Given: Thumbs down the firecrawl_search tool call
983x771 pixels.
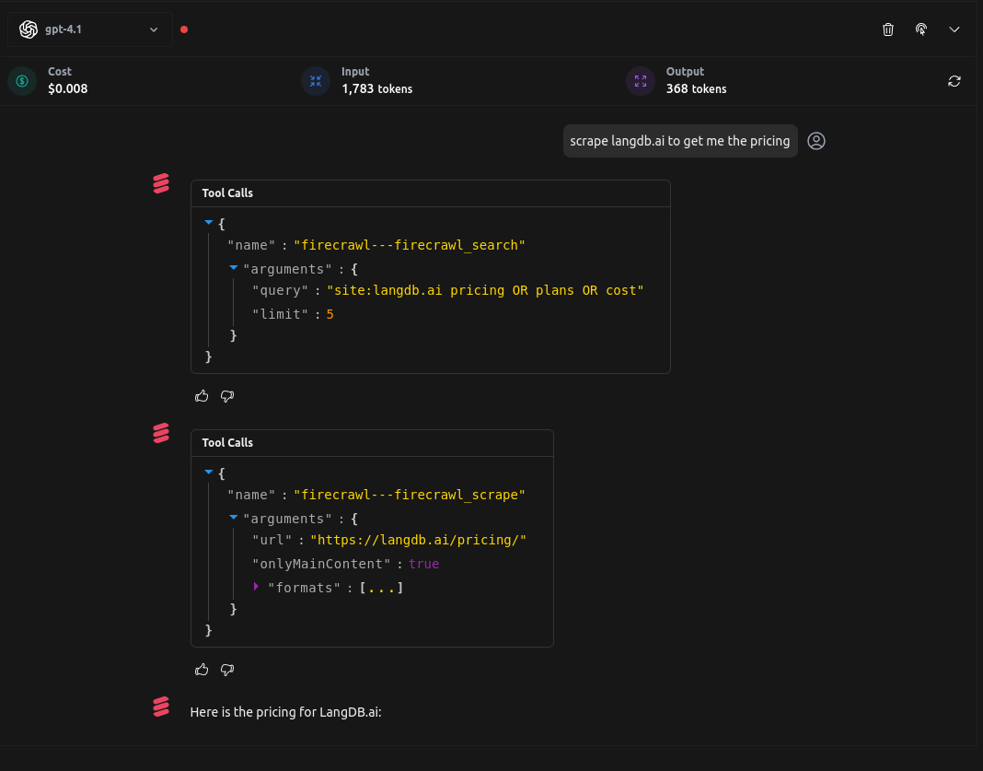Looking at the screenshot, I should tap(227, 396).
